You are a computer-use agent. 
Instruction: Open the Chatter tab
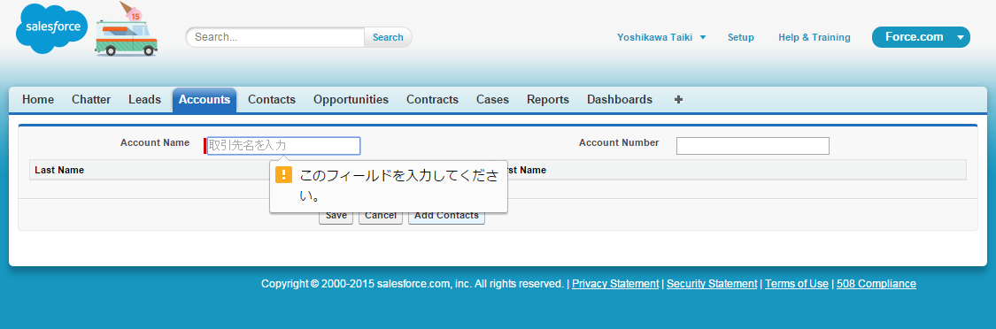(x=91, y=100)
